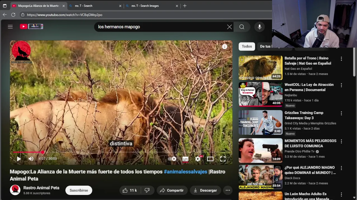Open a new browser tab
Viewport: 357px width, 200px height.
[185, 6]
